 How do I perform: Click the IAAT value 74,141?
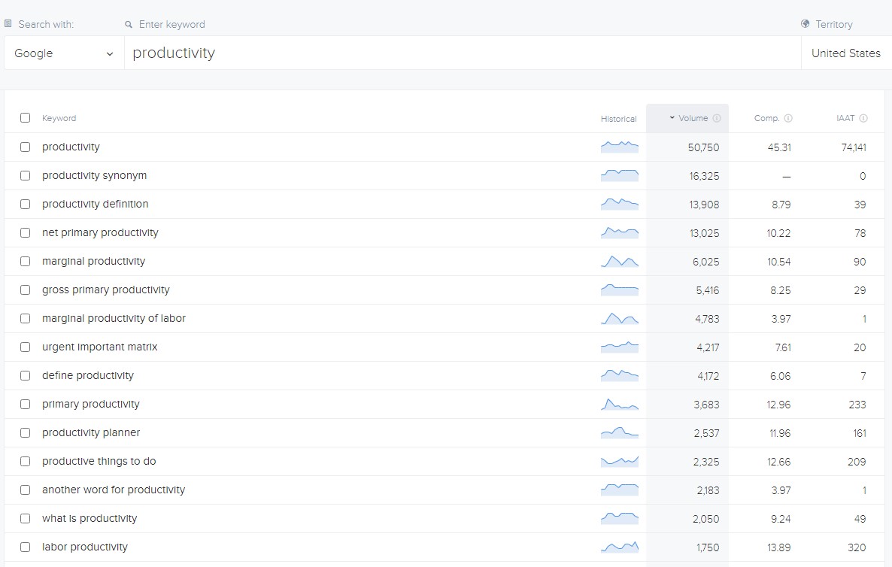(x=854, y=147)
